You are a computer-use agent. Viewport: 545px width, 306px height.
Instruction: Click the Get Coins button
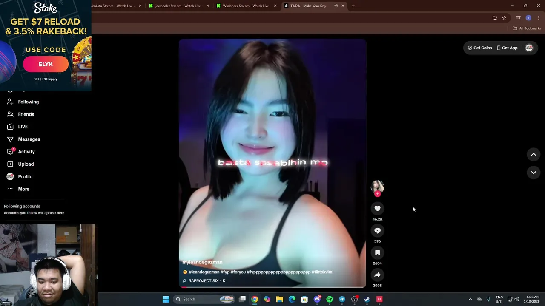(x=480, y=48)
